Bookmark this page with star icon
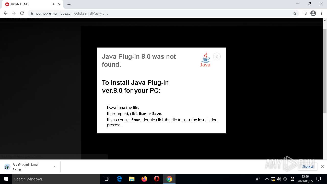 pyautogui.click(x=295, y=13)
